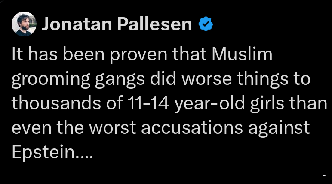Click Jonatan Pallesen's profile avatar
The height and width of the screenshot is (184, 332).
tap(24, 25)
